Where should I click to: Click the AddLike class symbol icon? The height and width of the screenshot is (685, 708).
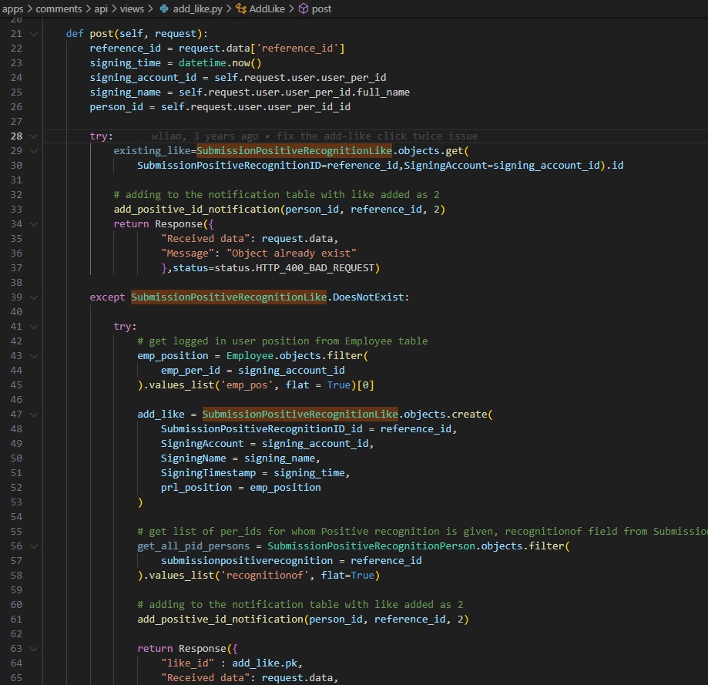241,8
